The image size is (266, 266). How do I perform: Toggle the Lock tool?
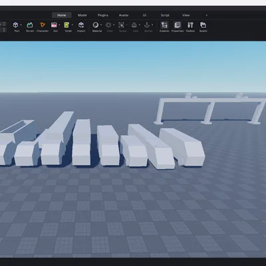pyautogui.click(x=134, y=25)
